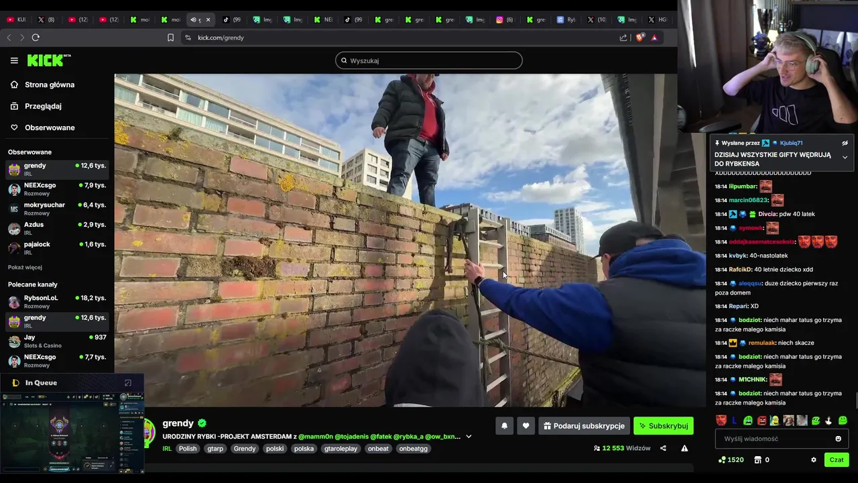Click the IRL category link
The image size is (858, 483).
point(167,448)
